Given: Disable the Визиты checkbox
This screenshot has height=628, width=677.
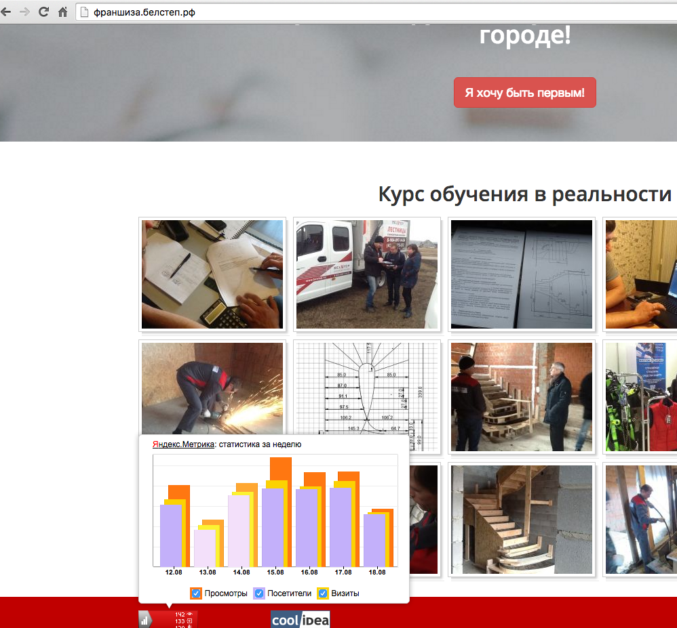Looking at the screenshot, I should point(323,593).
